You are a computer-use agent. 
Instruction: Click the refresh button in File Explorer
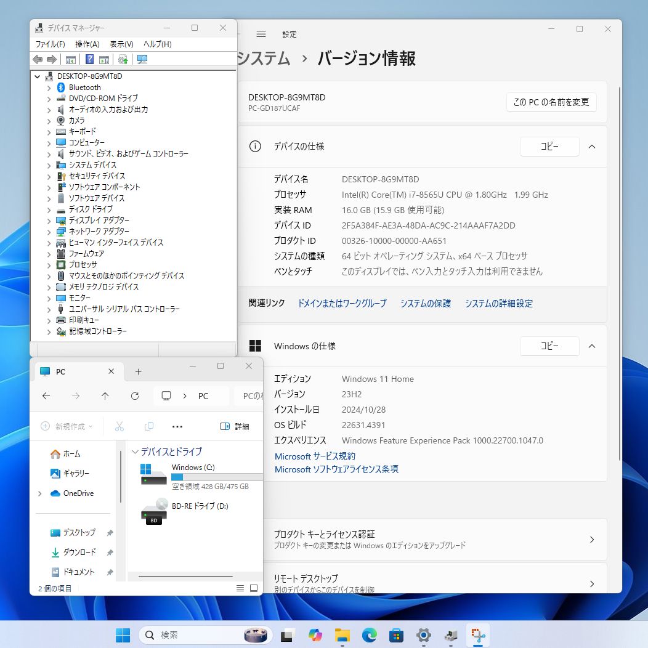(x=135, y=396)
